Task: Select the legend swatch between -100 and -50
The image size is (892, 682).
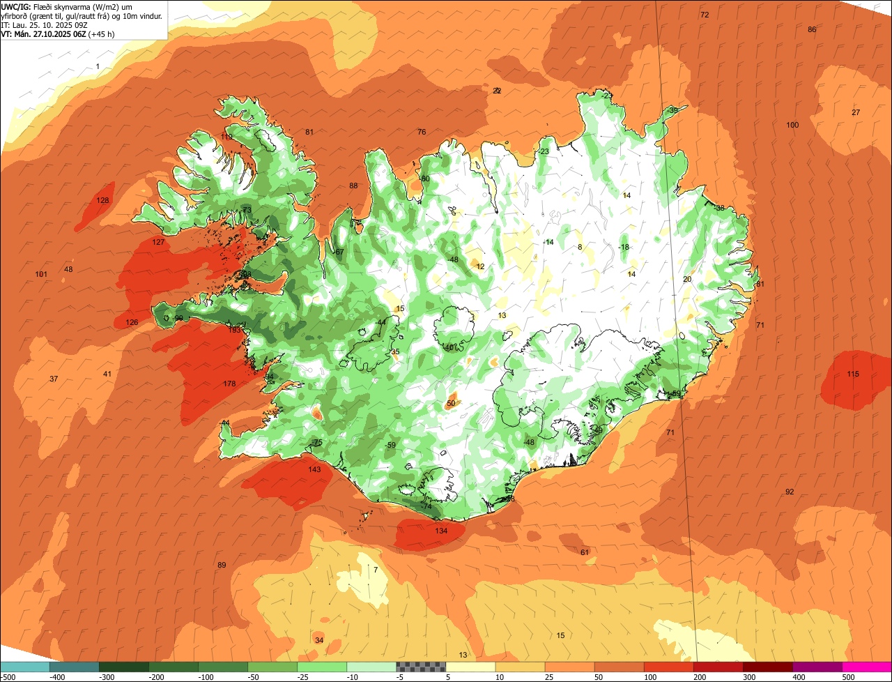Action: tap(223, 667)
